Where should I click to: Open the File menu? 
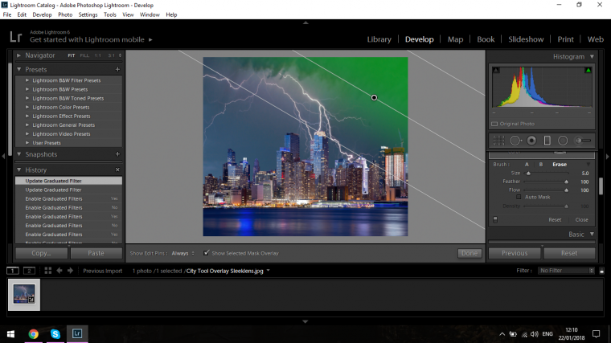tap(7, 14)
